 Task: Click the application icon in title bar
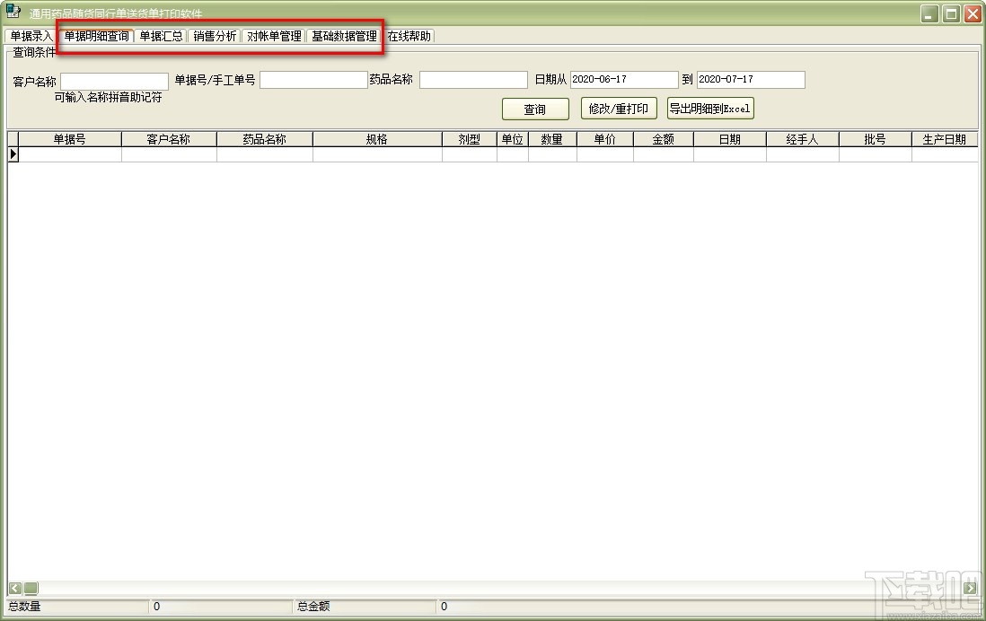click(13, 12)
